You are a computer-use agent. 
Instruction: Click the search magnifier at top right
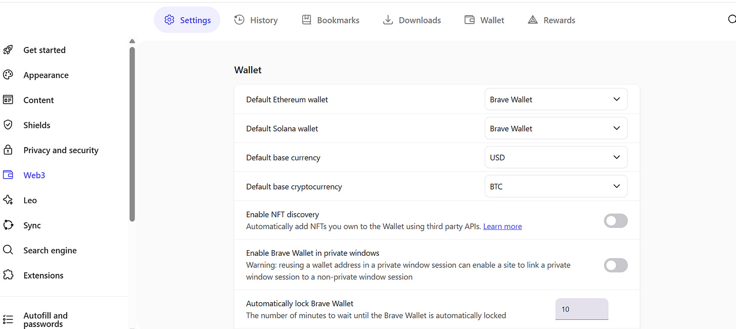click(x=731, y=20)
